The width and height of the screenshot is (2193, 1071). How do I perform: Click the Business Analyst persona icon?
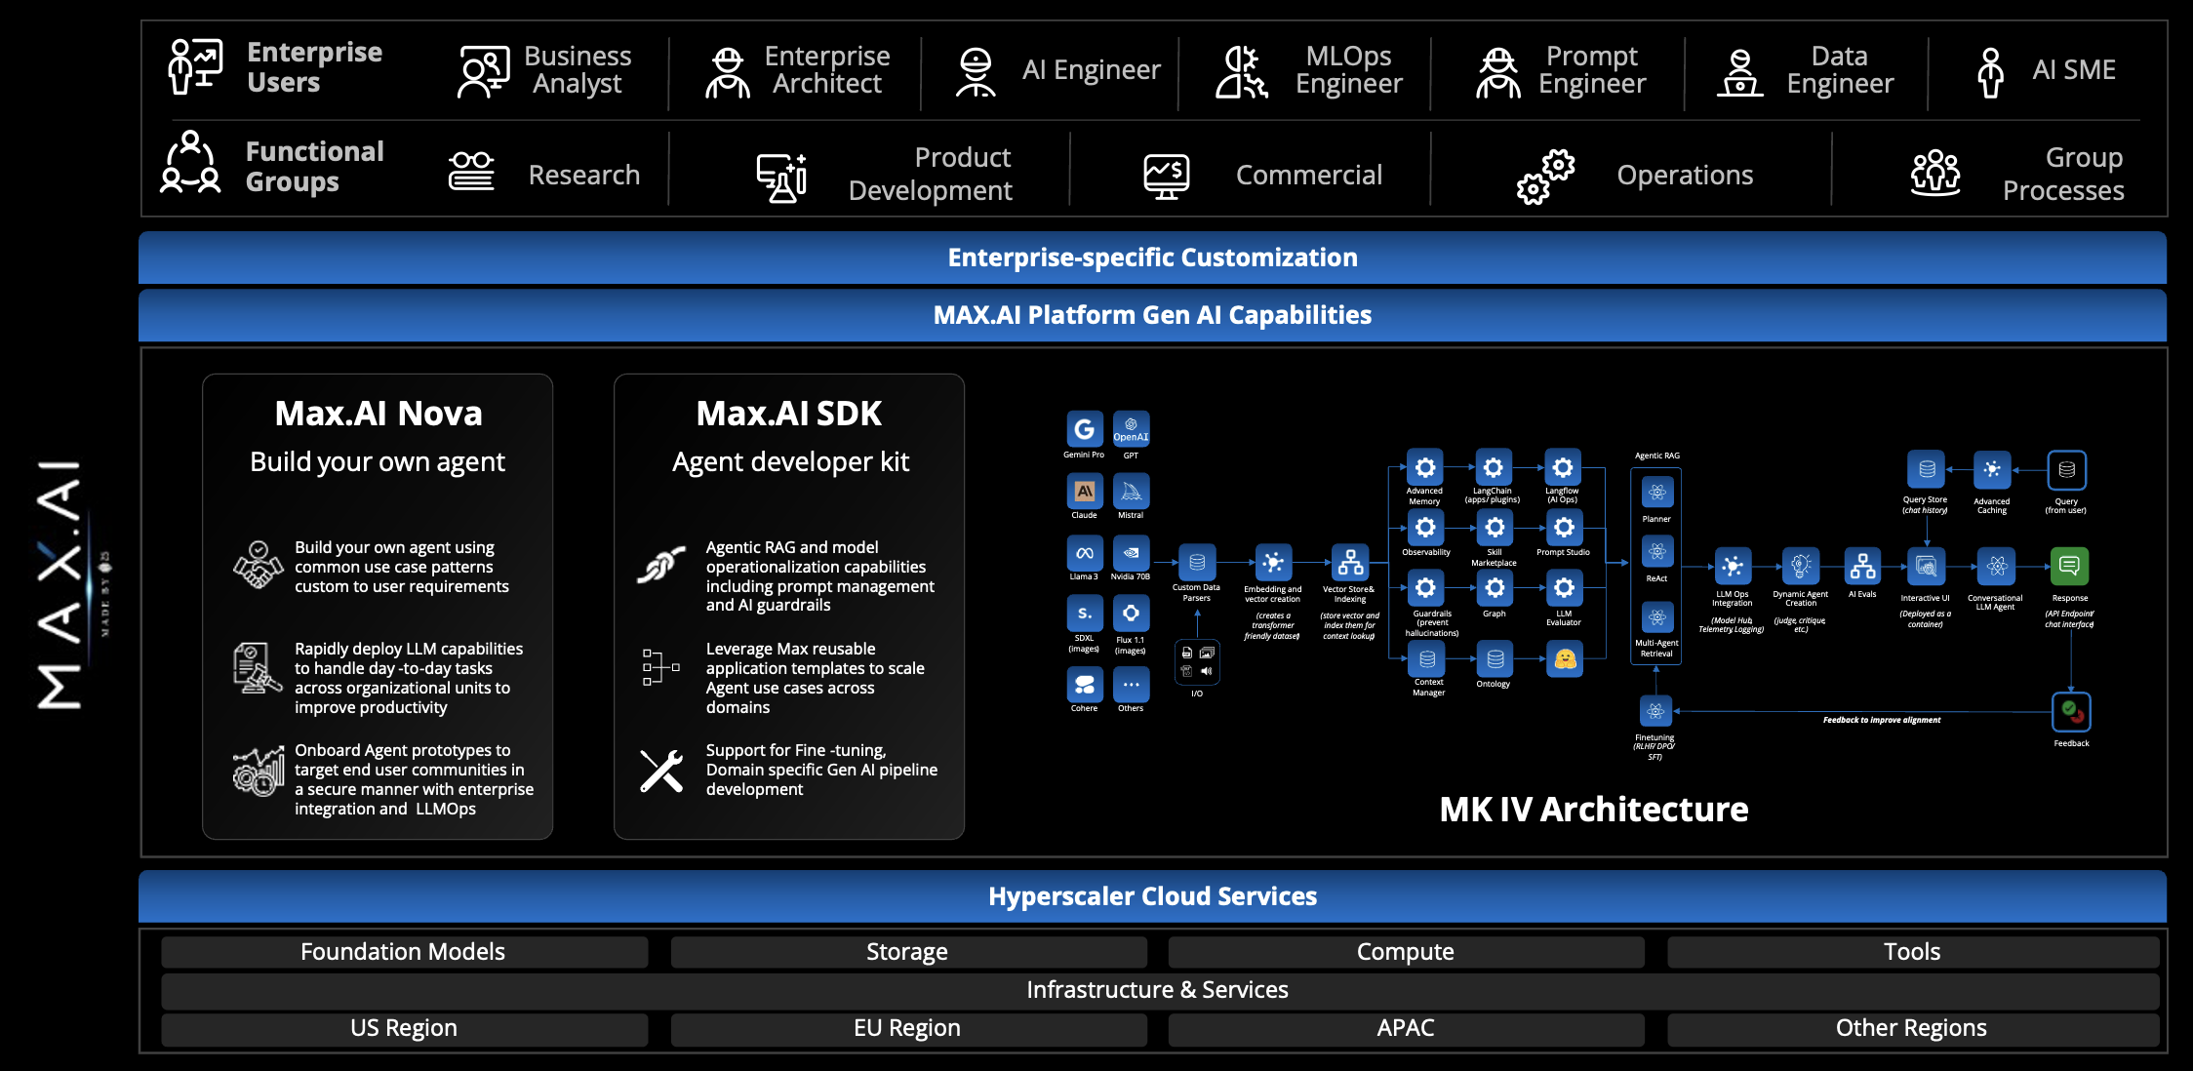coord(484,71)
